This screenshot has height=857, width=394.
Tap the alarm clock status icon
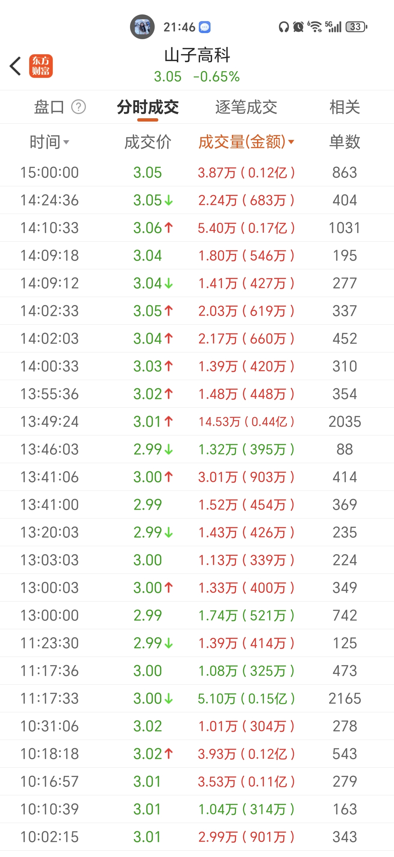pyautogui.click(x=299, y=27)
